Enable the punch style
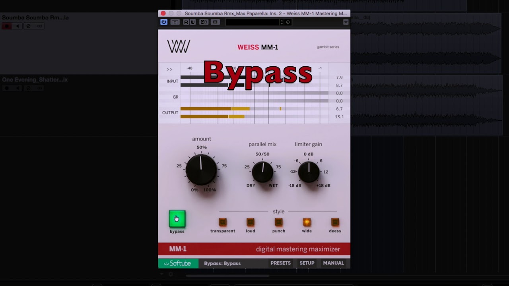The width and height of the screenshot is (509, 286). point(279,222)
